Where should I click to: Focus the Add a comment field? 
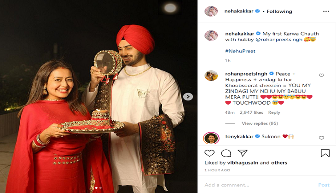[259, 185]
